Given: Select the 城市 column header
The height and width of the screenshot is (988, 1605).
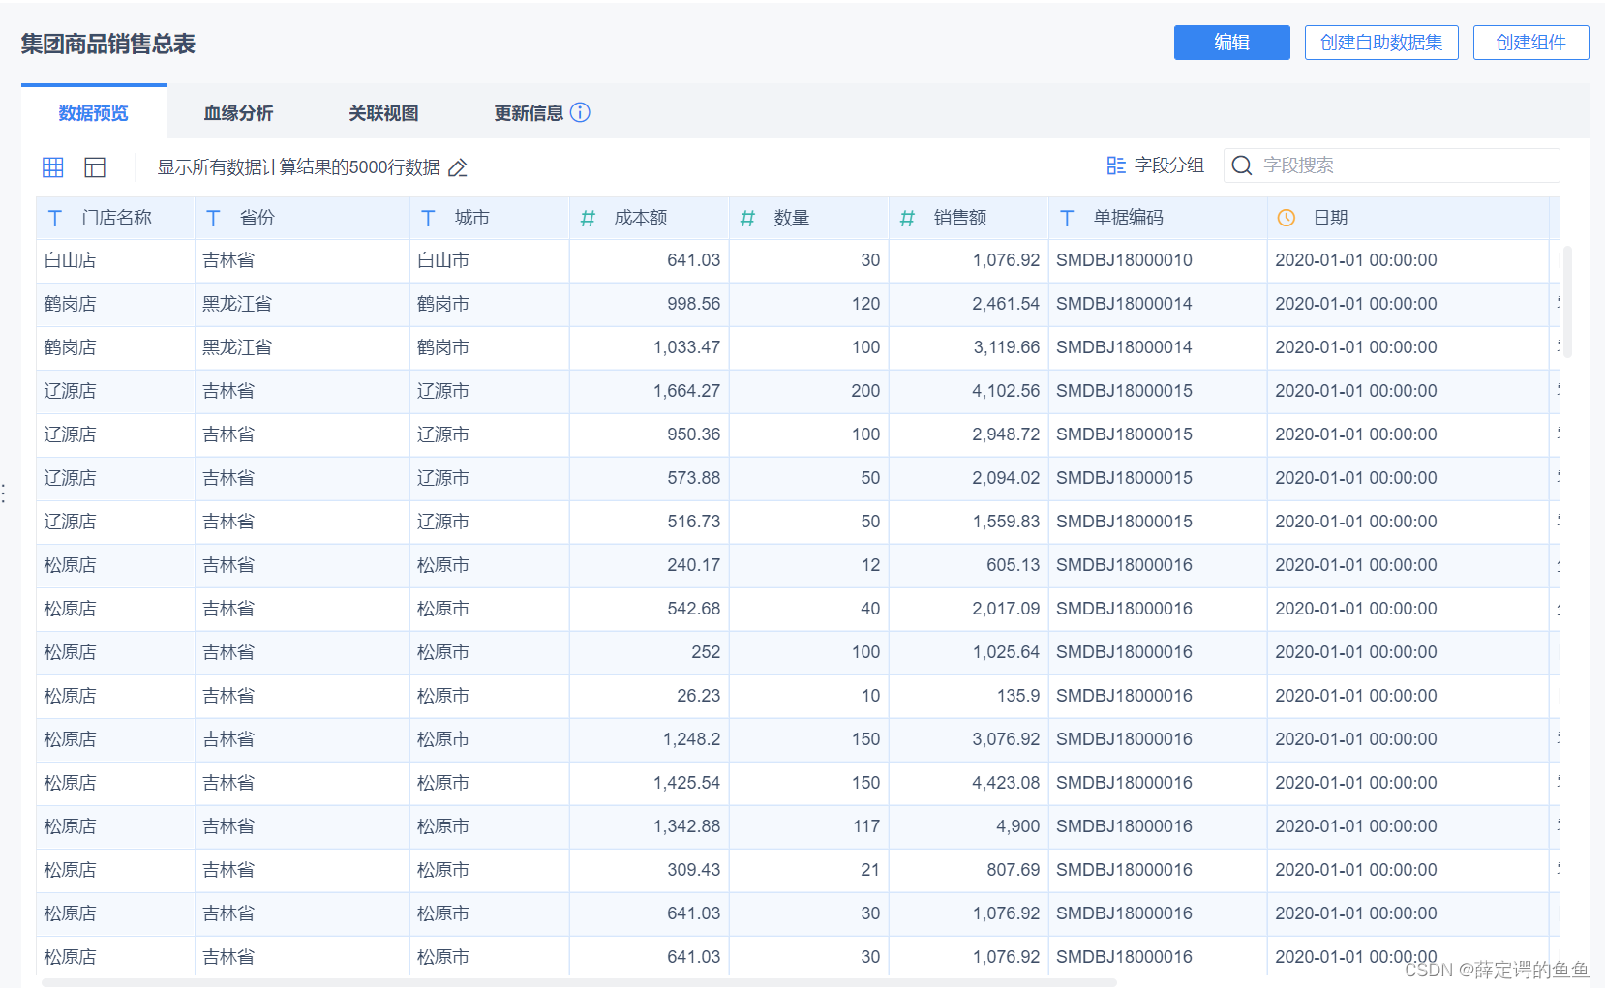Looking at the screenshot, I should click(489, 218).
